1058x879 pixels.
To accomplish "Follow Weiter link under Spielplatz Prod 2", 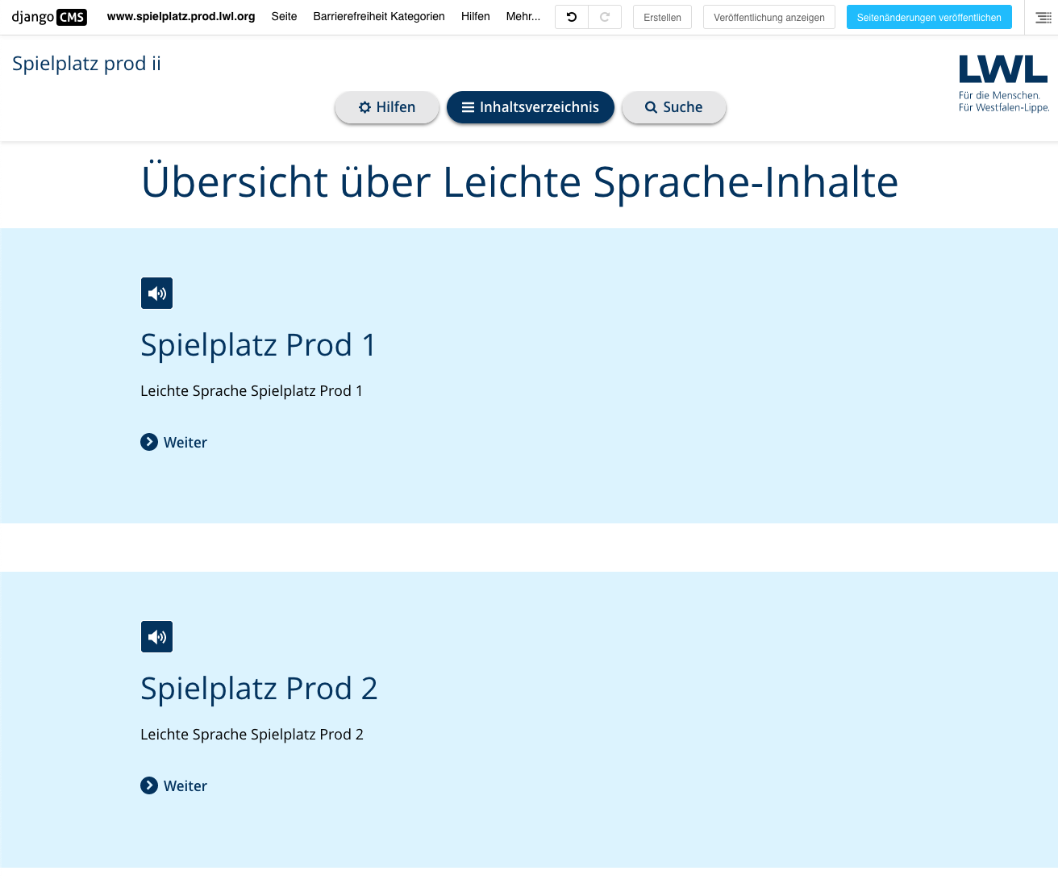I will (x=174, y=785).
